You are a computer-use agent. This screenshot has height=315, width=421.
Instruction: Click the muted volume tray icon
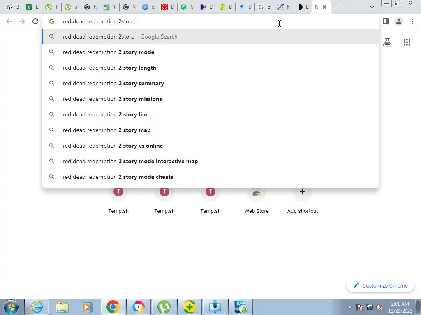[x=379, y=307]
